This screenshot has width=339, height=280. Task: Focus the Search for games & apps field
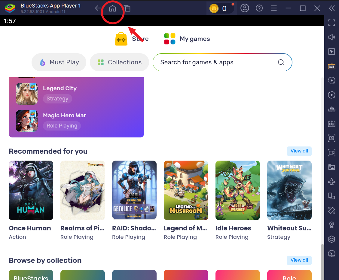(x=222, y=62)
